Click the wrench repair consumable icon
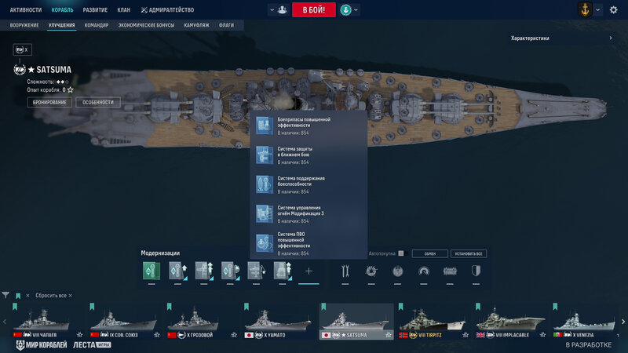Viewport: 628px width, 353px height. (345, 271)
